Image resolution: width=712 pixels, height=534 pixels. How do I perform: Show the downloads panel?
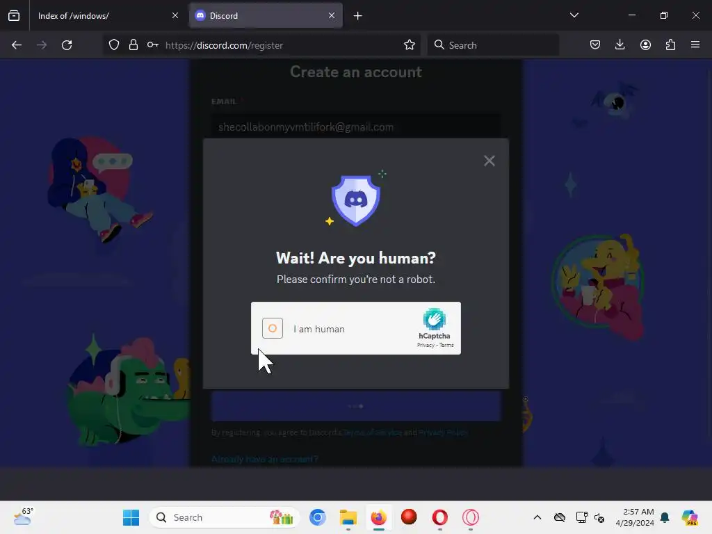(620, 45)
